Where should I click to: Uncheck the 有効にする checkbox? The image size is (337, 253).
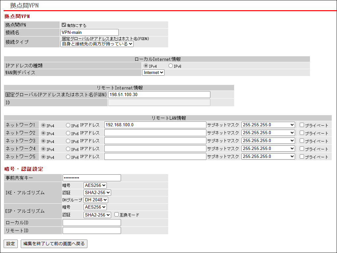point(64,25)
